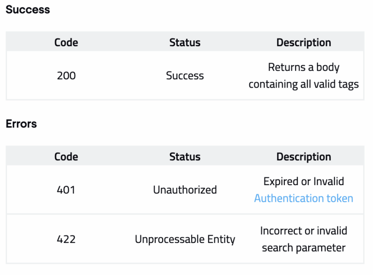Click the Authentication token link
The height and width of the screenshot is (275, 373).
point(304,198)
